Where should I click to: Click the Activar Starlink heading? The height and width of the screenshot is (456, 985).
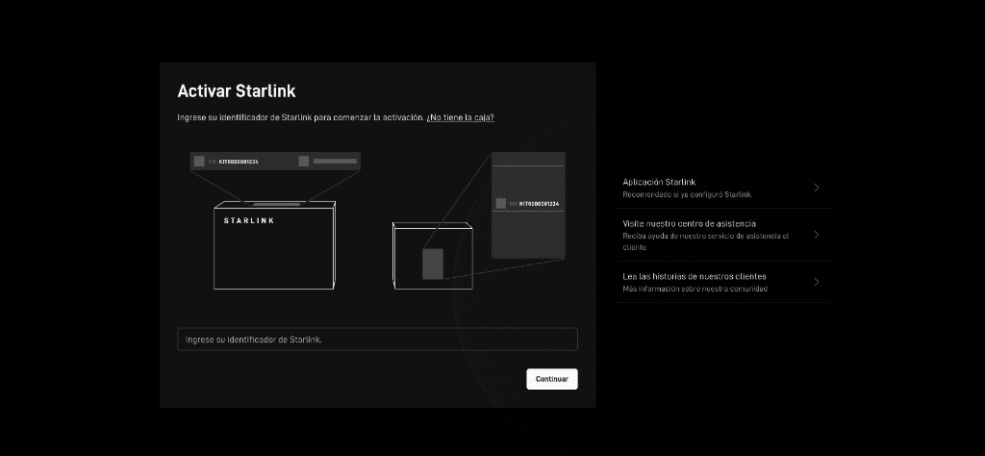click(x=237, y=91)
